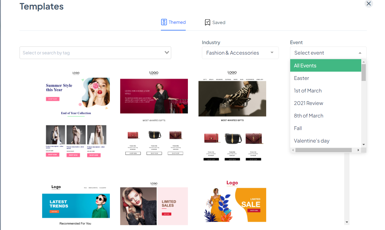The width and height of the screenshot is (385, 230).
Task: Choose Easter from the event list
Action: coord(301,78)
